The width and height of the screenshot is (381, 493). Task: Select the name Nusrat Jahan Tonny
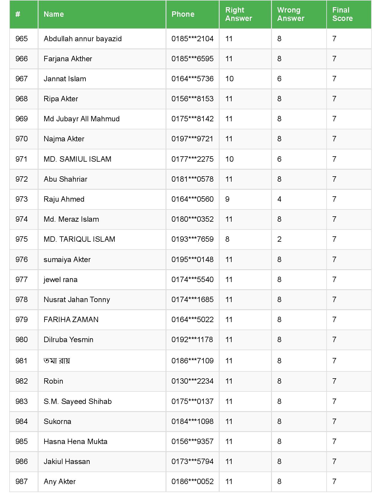[x=77, y=300]
